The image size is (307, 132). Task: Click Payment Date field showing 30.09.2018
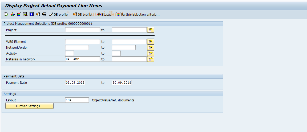pyautogui.click(x=122, y=82)
